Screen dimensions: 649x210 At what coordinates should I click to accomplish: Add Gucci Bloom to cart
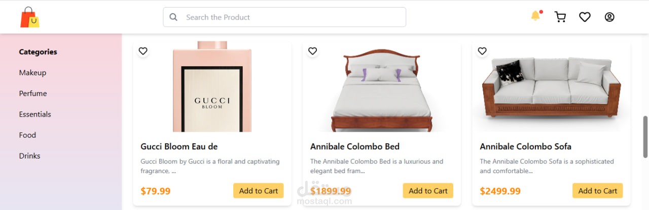click(259, 191)
